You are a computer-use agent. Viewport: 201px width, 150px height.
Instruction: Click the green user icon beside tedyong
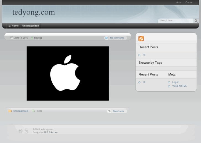32,38
